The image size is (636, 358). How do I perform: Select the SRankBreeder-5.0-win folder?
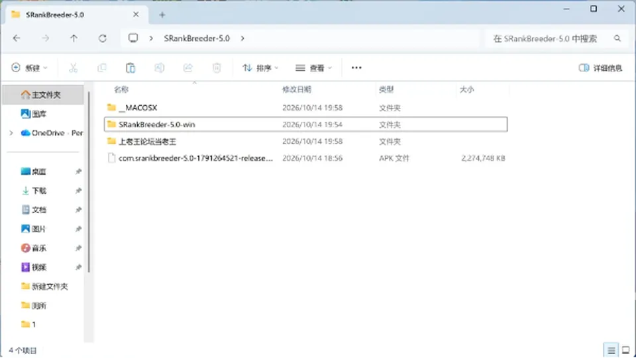click(x=305, y=124)
